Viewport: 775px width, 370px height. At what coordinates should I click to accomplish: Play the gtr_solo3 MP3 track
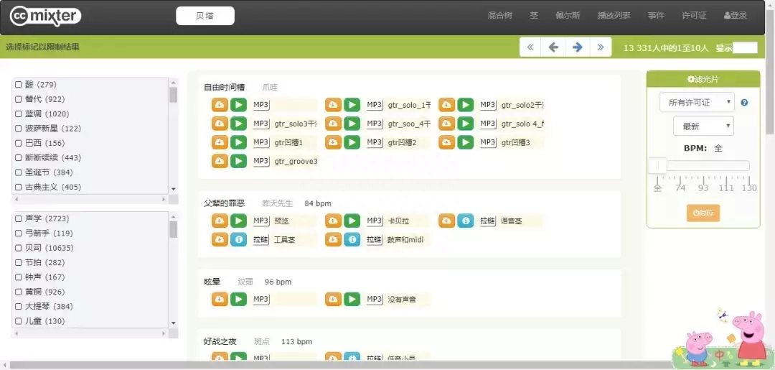(238, 124)
